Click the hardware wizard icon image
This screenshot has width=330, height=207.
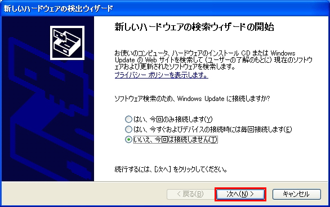pyautogui.click(x=68, y=43)
